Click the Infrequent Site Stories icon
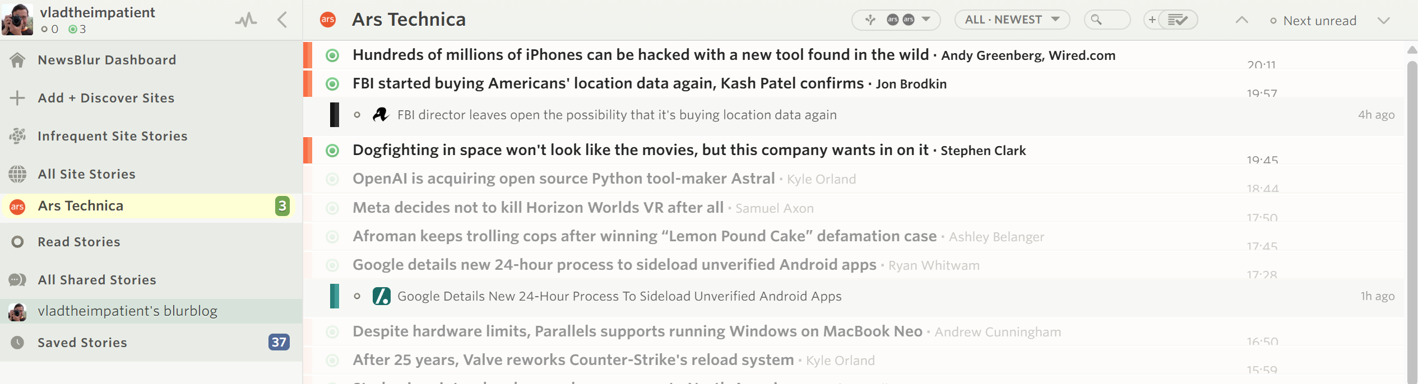The image size is (1418, 384). click(17, 136)
